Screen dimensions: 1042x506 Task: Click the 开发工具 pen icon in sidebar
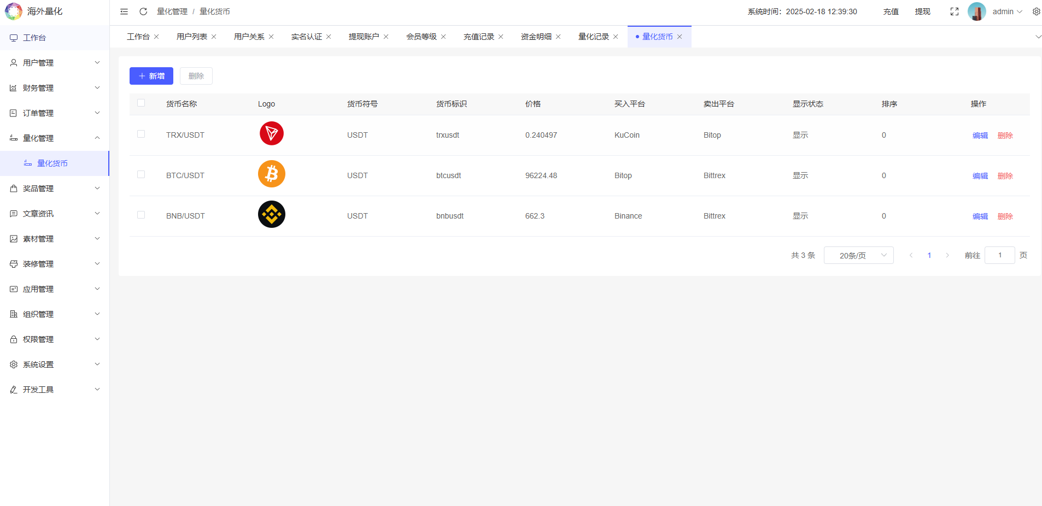(x=14, y=389)
